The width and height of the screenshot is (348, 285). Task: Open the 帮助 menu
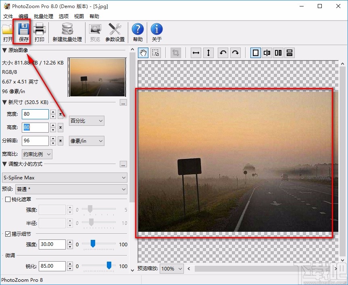(x=94, y=16)
